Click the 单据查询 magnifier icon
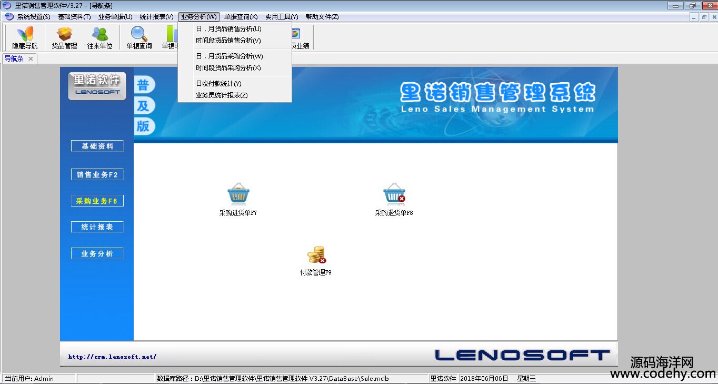Screen dimensions: 718x384 [139, 37]
